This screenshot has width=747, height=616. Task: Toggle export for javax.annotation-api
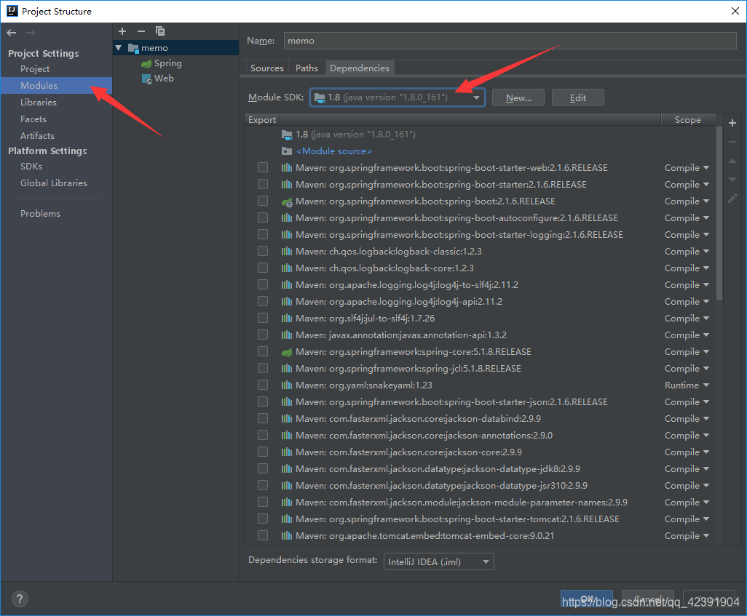pyautogui.click(x=263, y=335)
